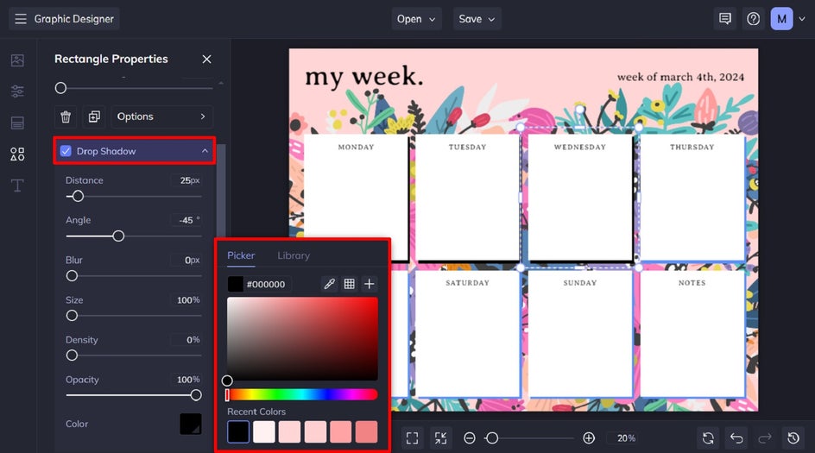Zoom in with the plus icon
The height and width of the screenshot is (453, 815).
coord(589,438)
